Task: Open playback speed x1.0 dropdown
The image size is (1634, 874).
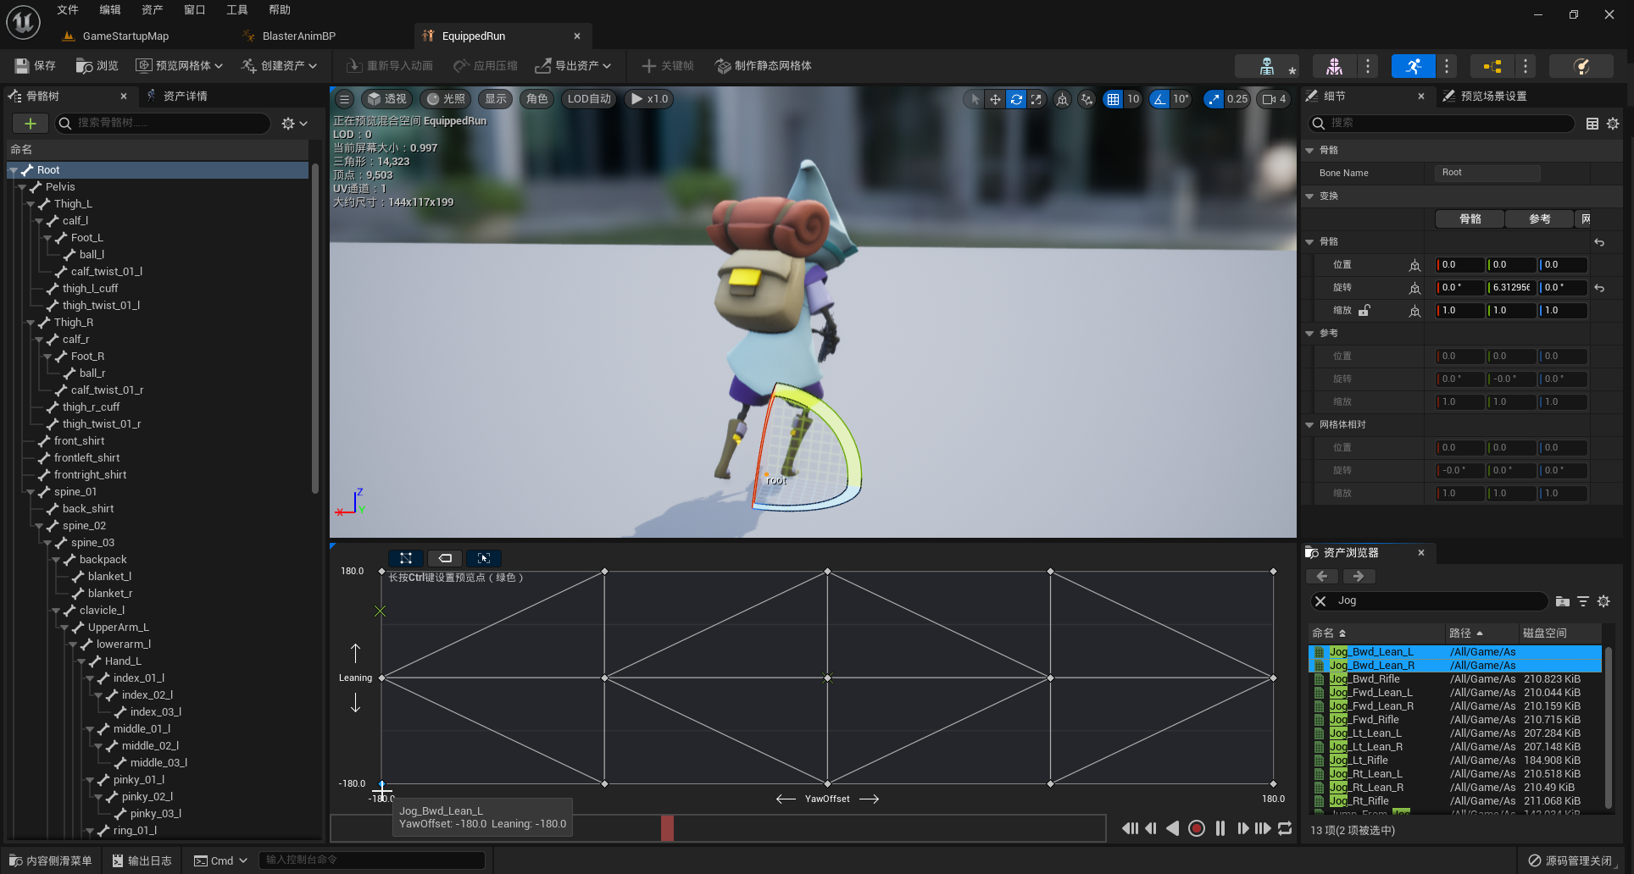Action: point(649,99)
